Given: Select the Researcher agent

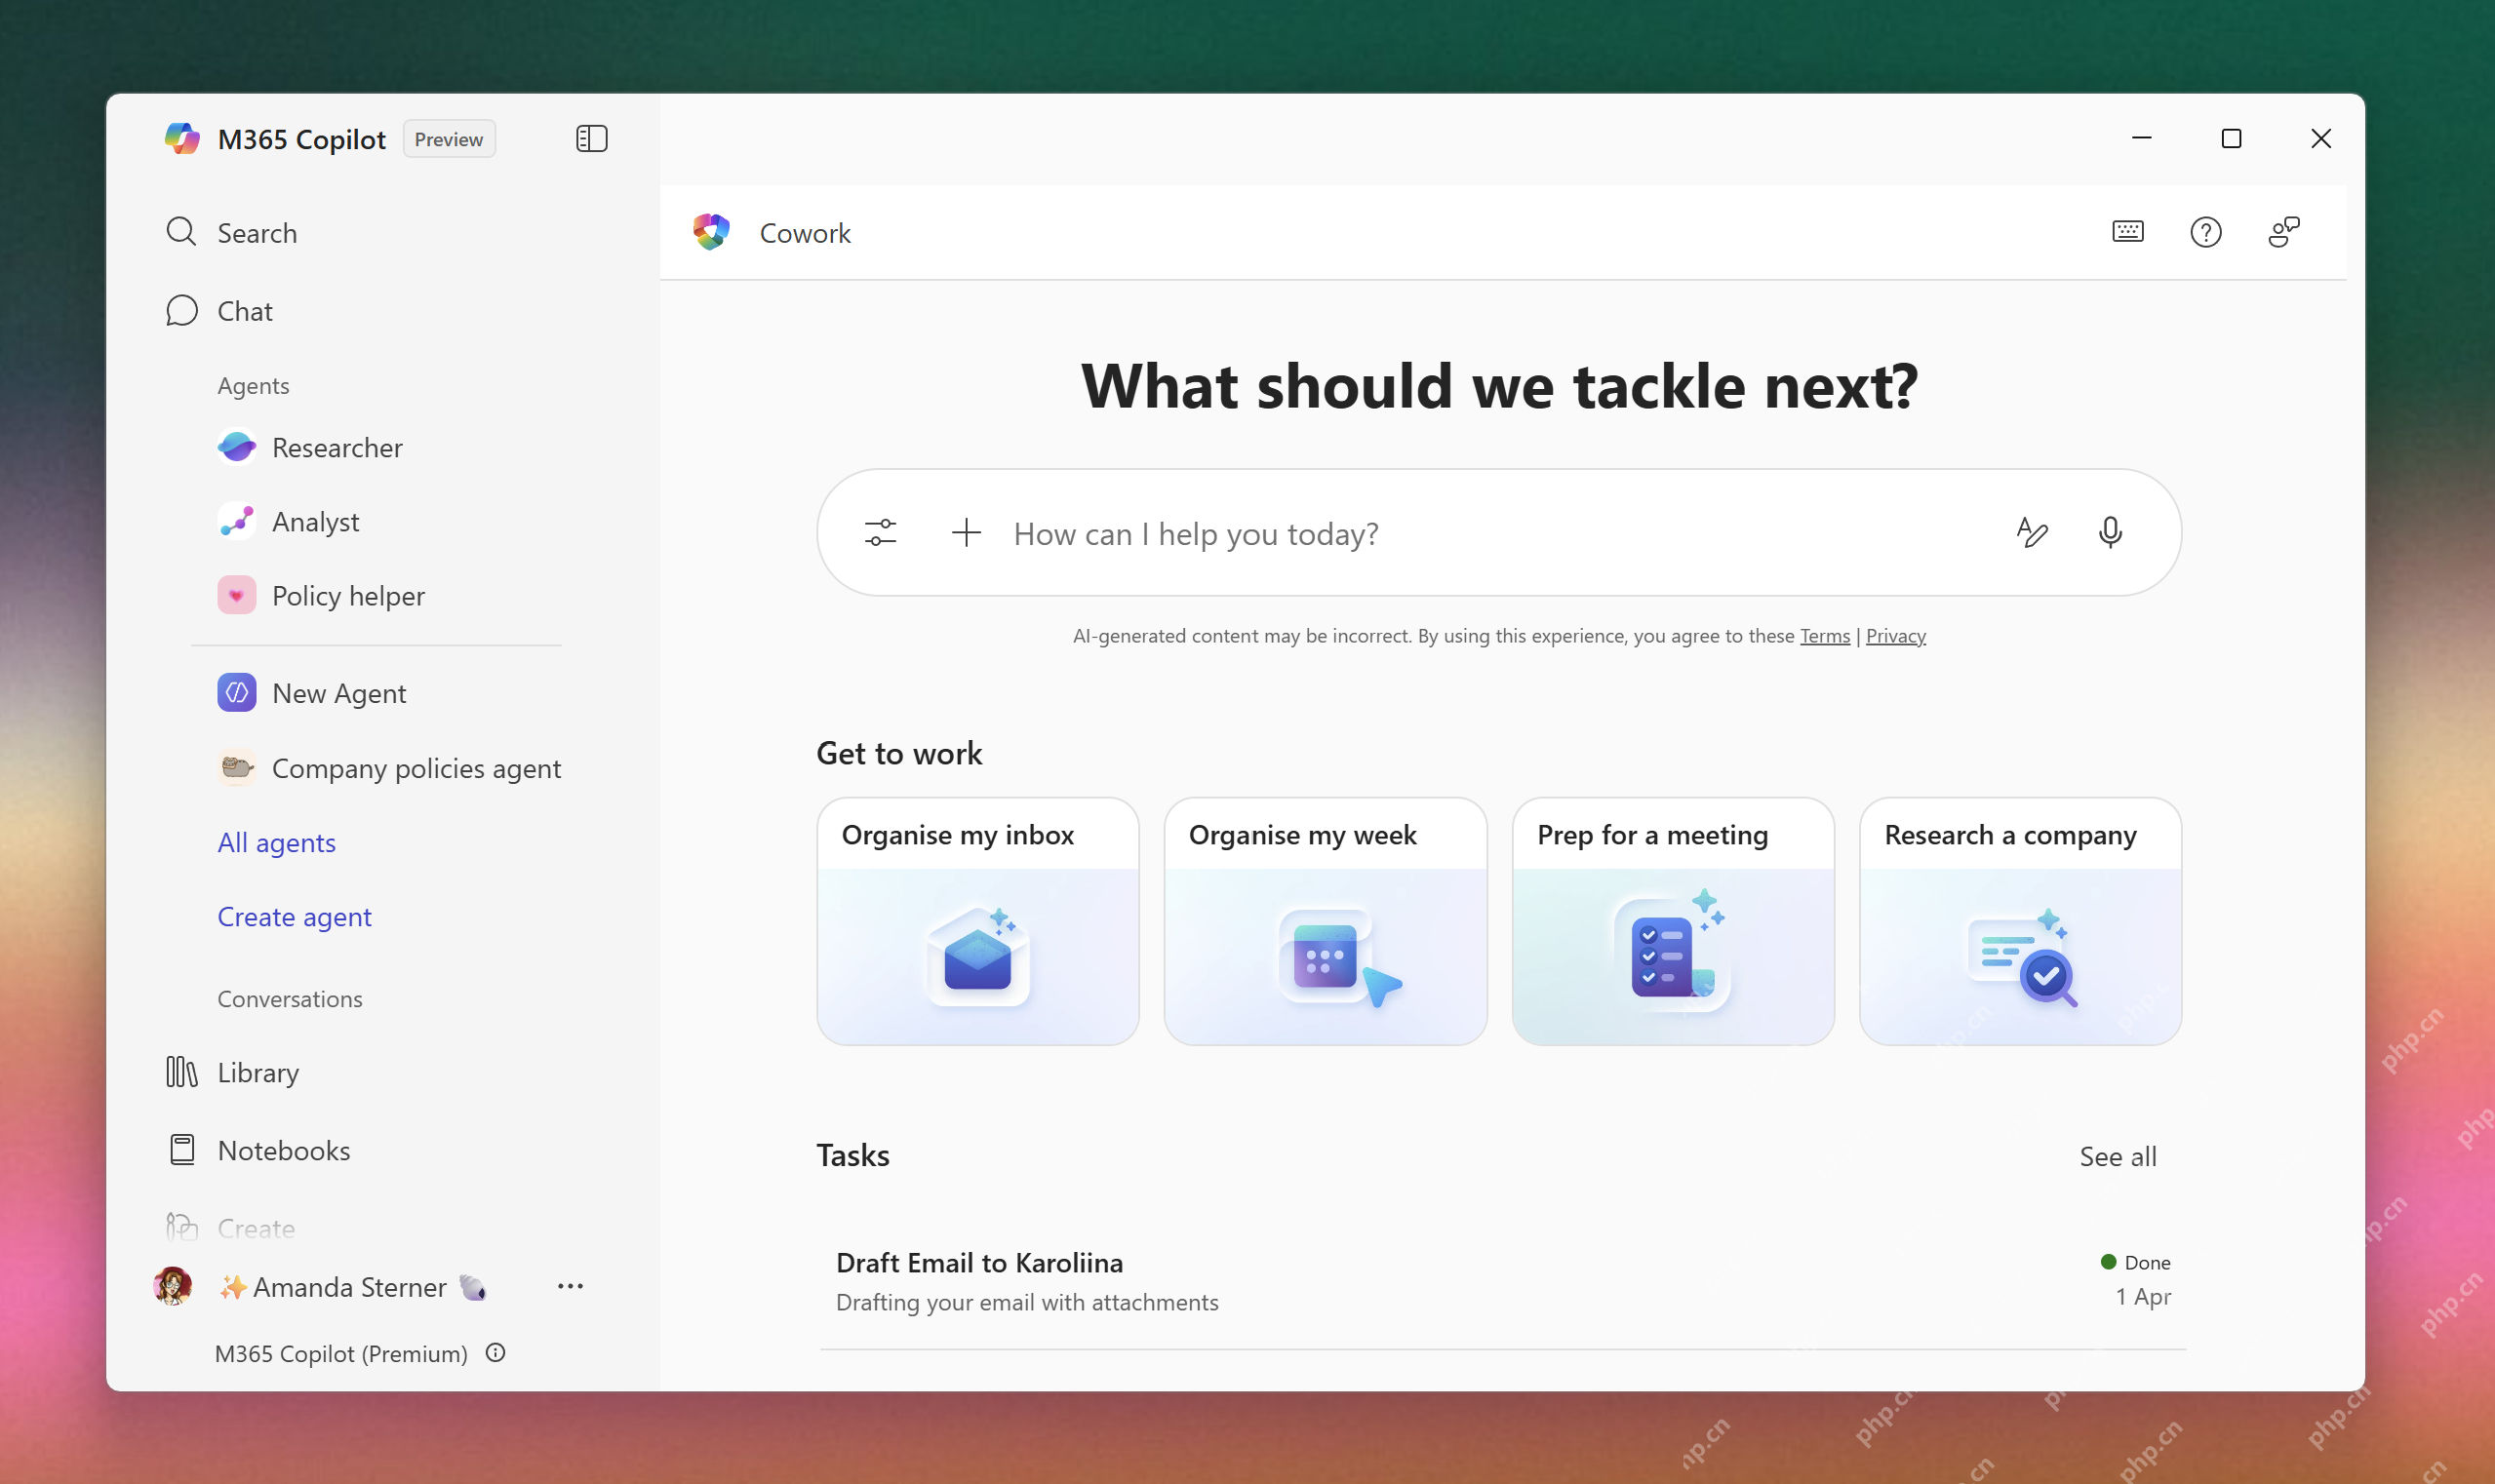Looking at the screenshot, I should pyautogui.click(x=310, y=447).
